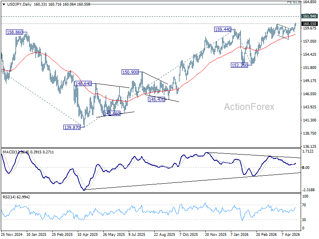This screenshot has width=319, height=239.
Task: Click the 9 Jul 2025 date label
Action: click(x=137, y=234)
